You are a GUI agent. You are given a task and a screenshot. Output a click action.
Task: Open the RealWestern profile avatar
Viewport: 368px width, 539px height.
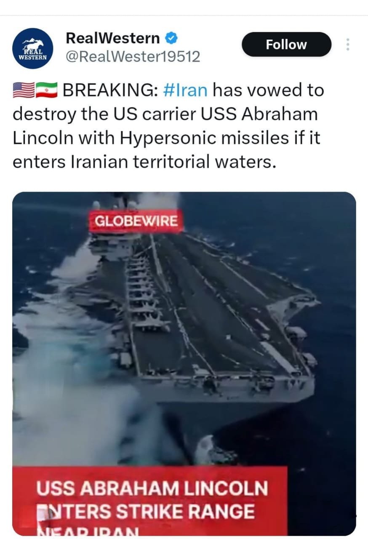point(33,48)
